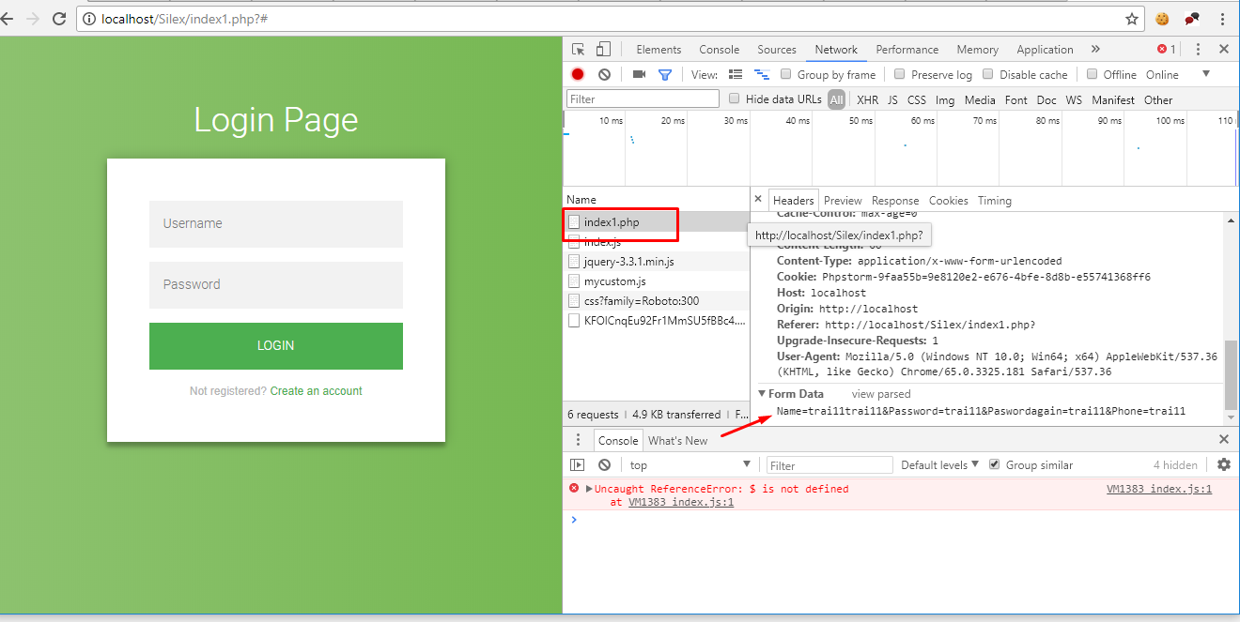
Task: Click the inspect element picker icon
Action: click(579, 50)
